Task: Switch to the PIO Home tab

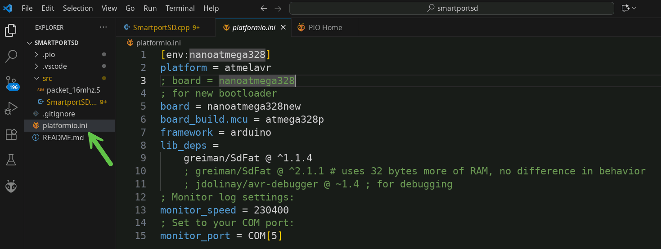Action: (325, 27)
